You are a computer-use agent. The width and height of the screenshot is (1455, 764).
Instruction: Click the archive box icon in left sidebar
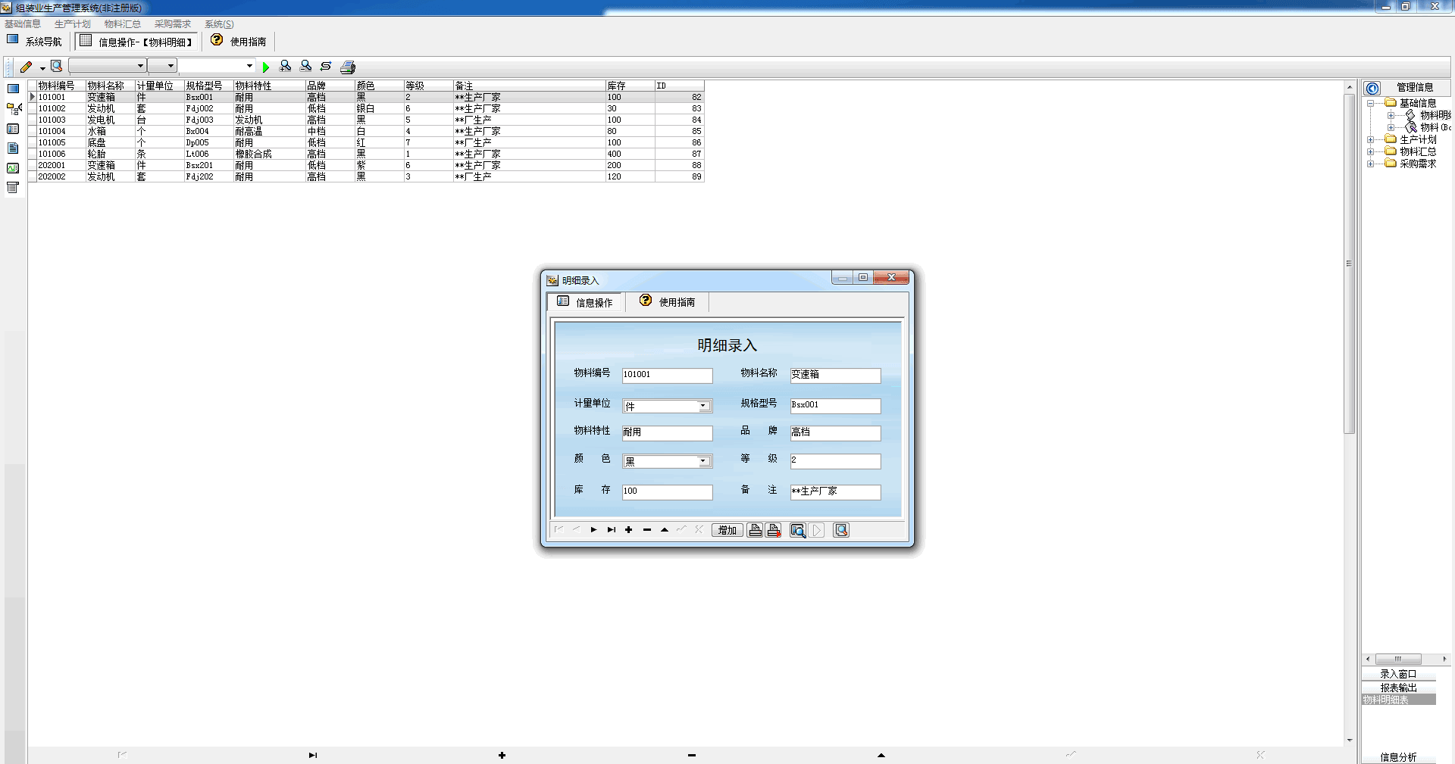(x=13, y=188)
